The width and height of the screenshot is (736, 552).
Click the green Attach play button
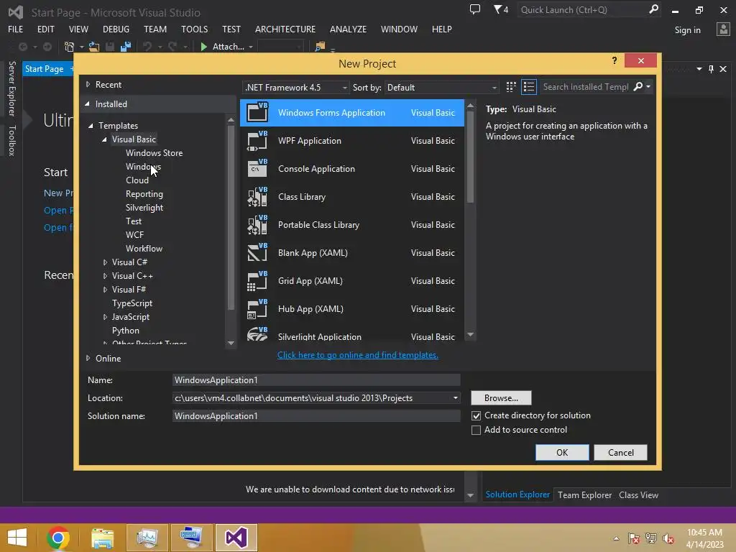pyautogui.click(x=203, y=47)
